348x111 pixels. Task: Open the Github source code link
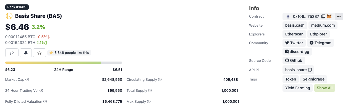tap(294, 60)
